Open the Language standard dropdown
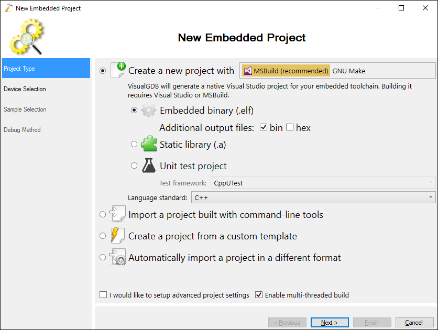The image size is (438, 330). pyautogui.click(x=313, y=197)
